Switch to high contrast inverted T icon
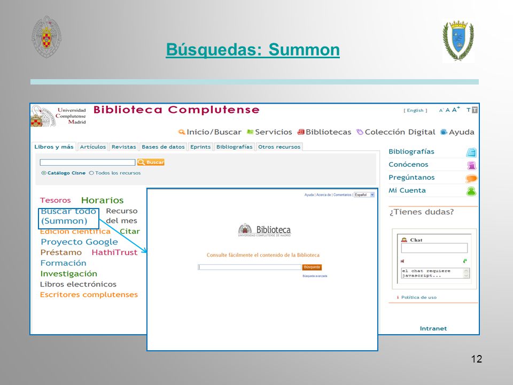This screenshot has width=513, height=385. 475,110
